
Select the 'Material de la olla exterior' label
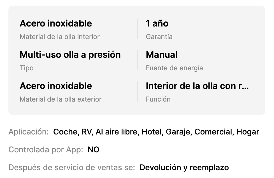tap(61, 99)
